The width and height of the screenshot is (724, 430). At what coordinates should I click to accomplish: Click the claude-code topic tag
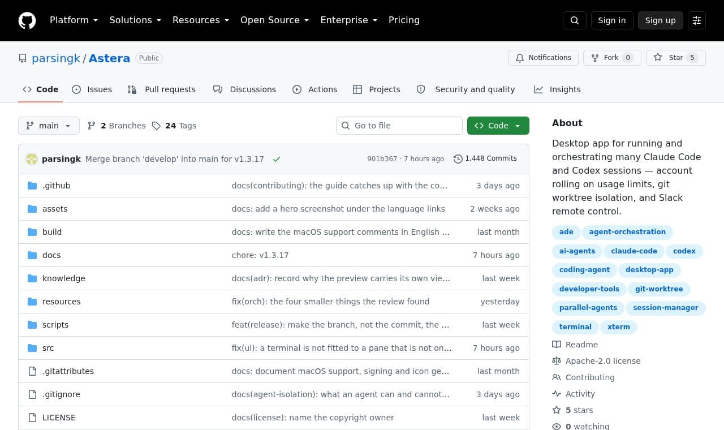coord(634,251)
